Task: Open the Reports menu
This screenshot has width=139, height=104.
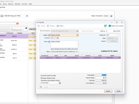Action: pos(11,4)
